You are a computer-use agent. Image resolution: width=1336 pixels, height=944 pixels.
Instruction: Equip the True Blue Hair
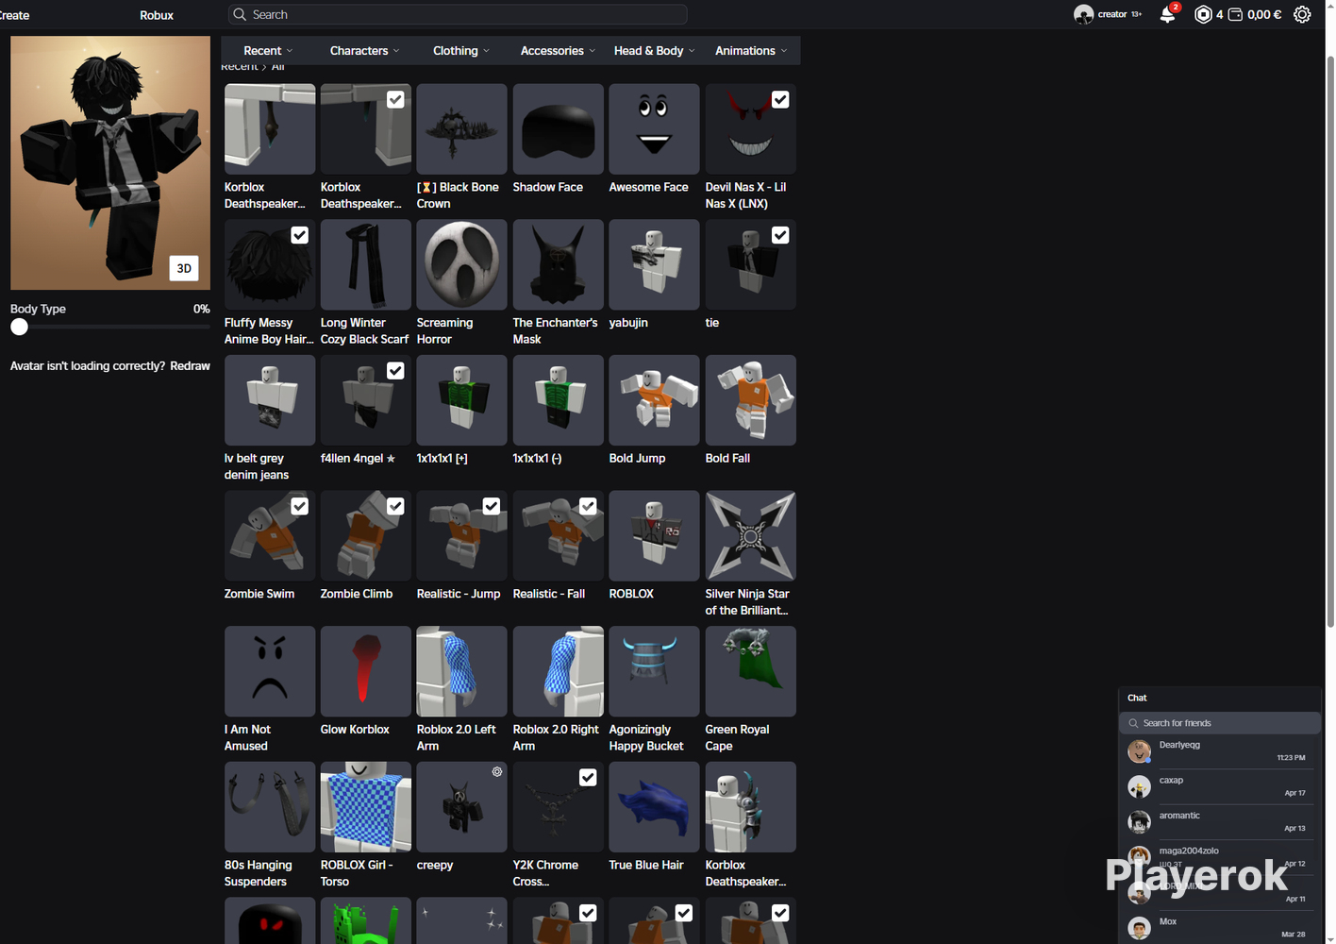(x=654, y=807)
